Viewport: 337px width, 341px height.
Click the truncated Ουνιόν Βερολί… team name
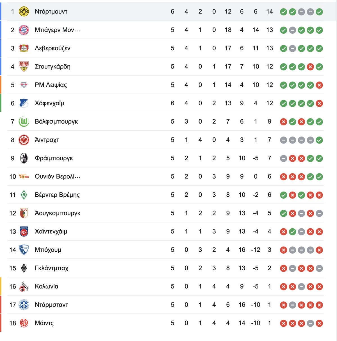[x=58, y=176]
